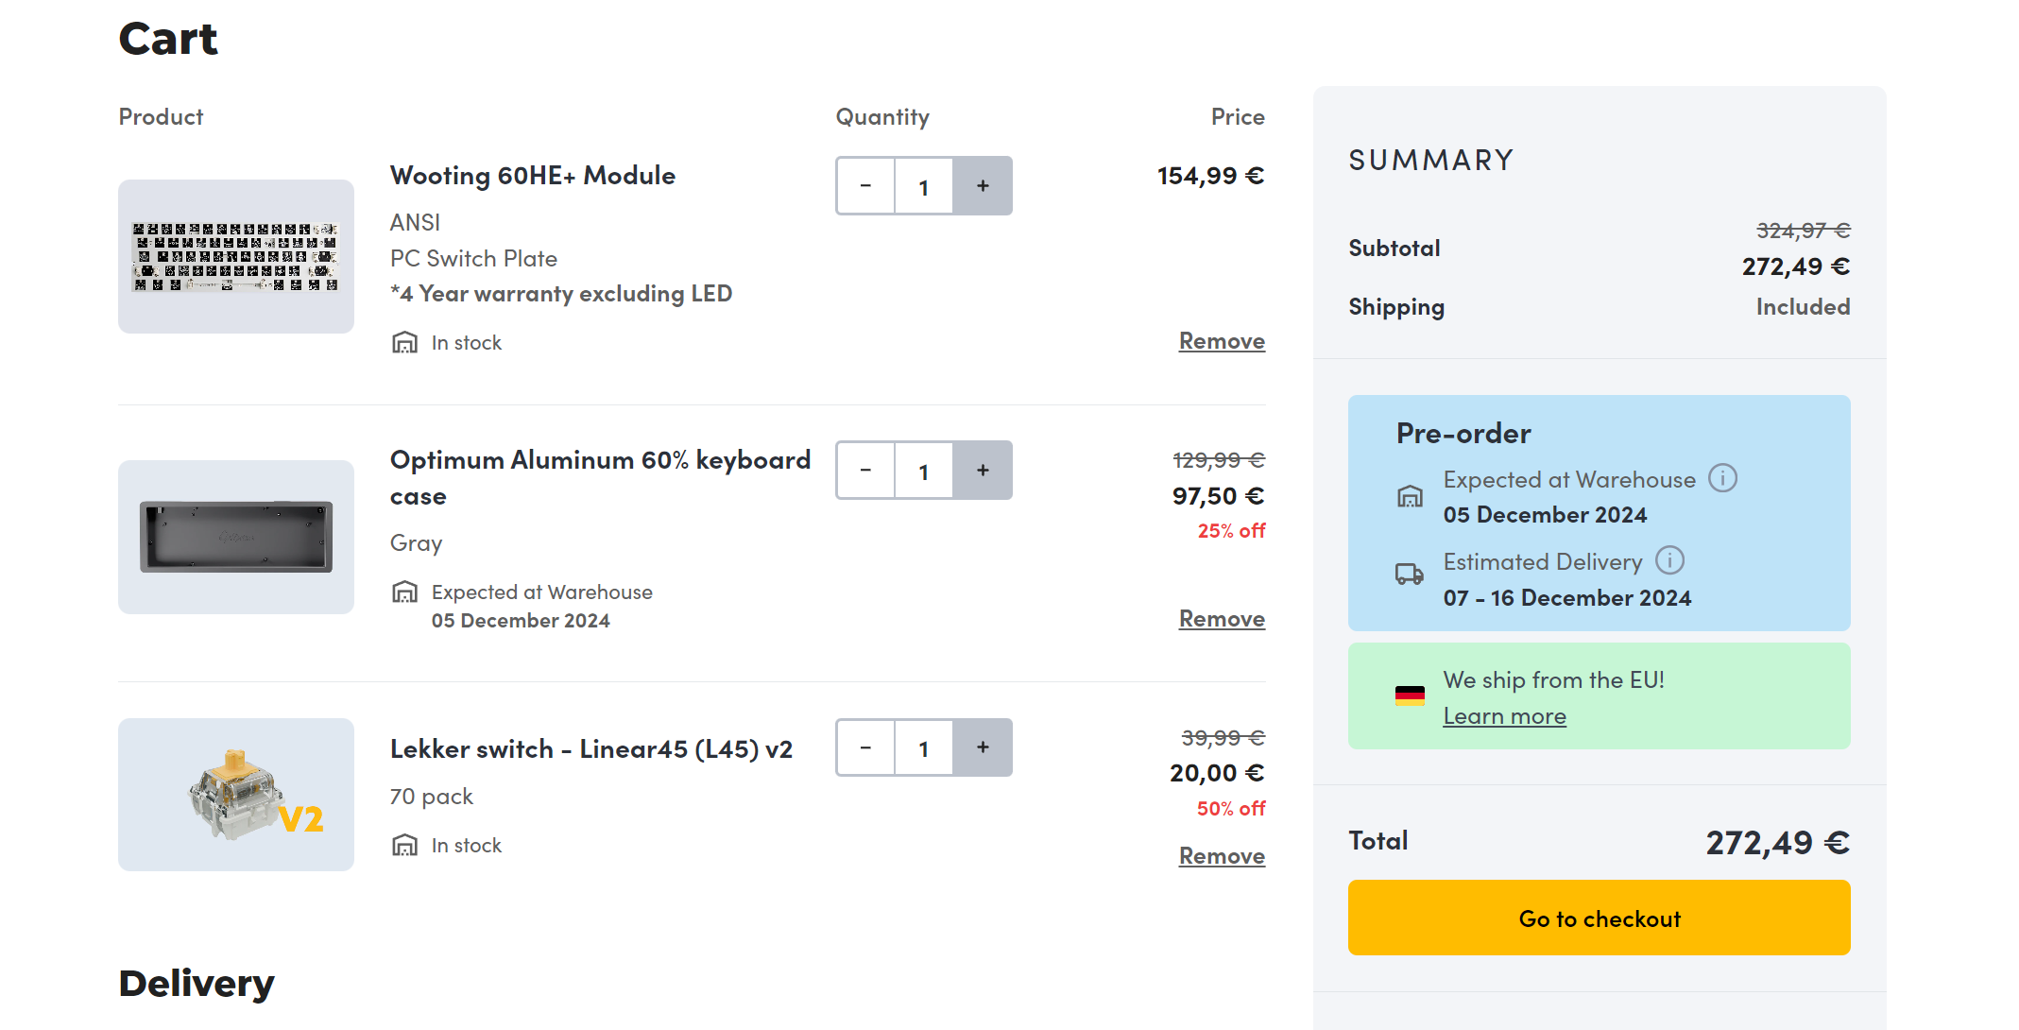Click warehouse icon under Optimum Aluminum case

[404, 592]
